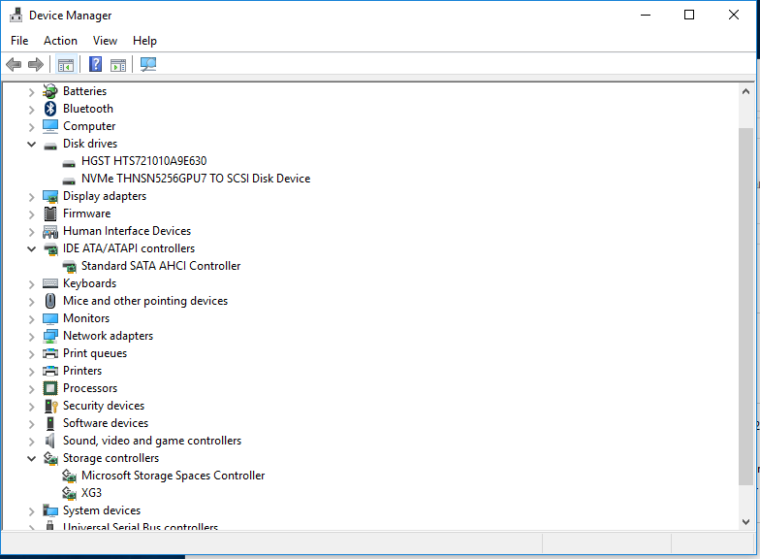
Task: Collapse the Storage controllers node
Action: click(x=31, y=458)
